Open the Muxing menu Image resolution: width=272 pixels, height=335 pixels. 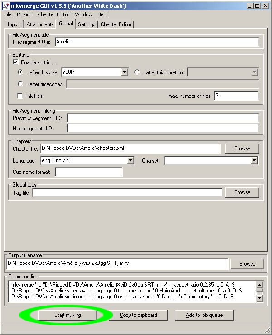(x=24, y=14)
